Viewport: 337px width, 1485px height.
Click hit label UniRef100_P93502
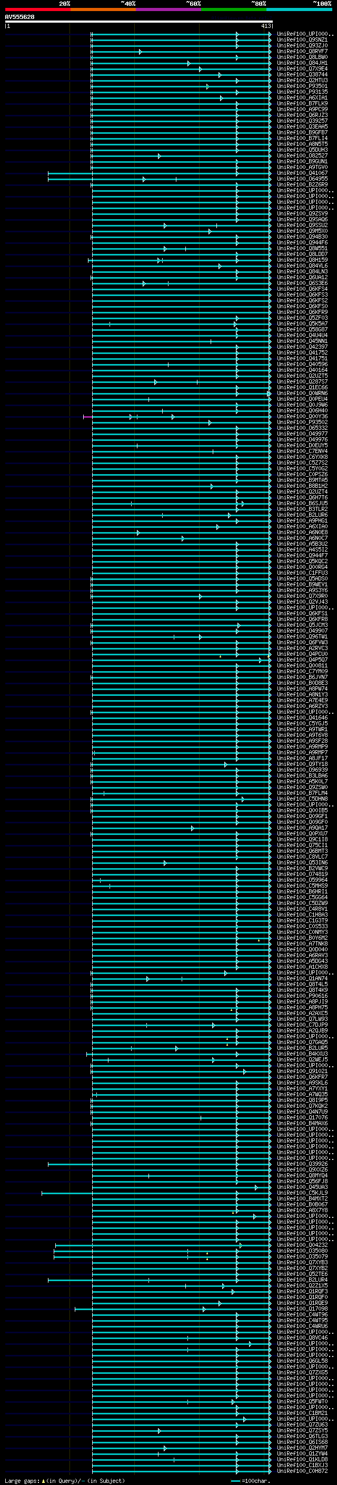coord(302,422)
